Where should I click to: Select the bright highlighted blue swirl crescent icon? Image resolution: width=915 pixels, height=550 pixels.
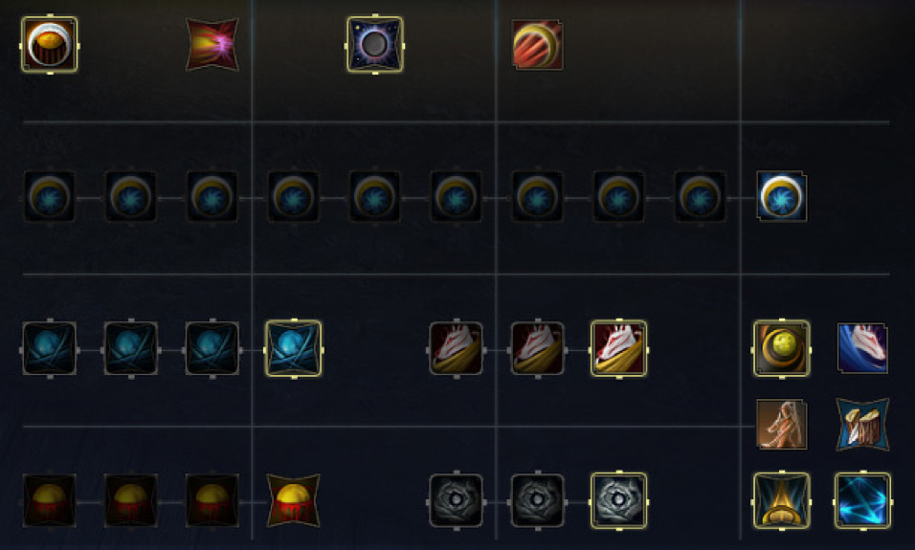(x=781, y=196)
